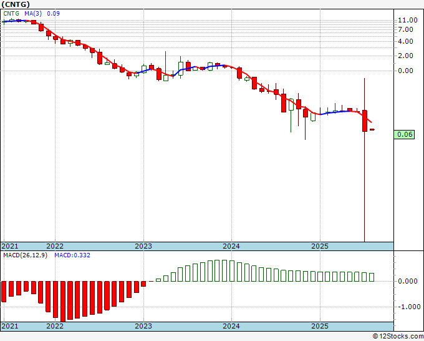The image size is (424, 341).
Task: Click the deepest red MACD bar after 2022
Action: (x=63, y=302)
